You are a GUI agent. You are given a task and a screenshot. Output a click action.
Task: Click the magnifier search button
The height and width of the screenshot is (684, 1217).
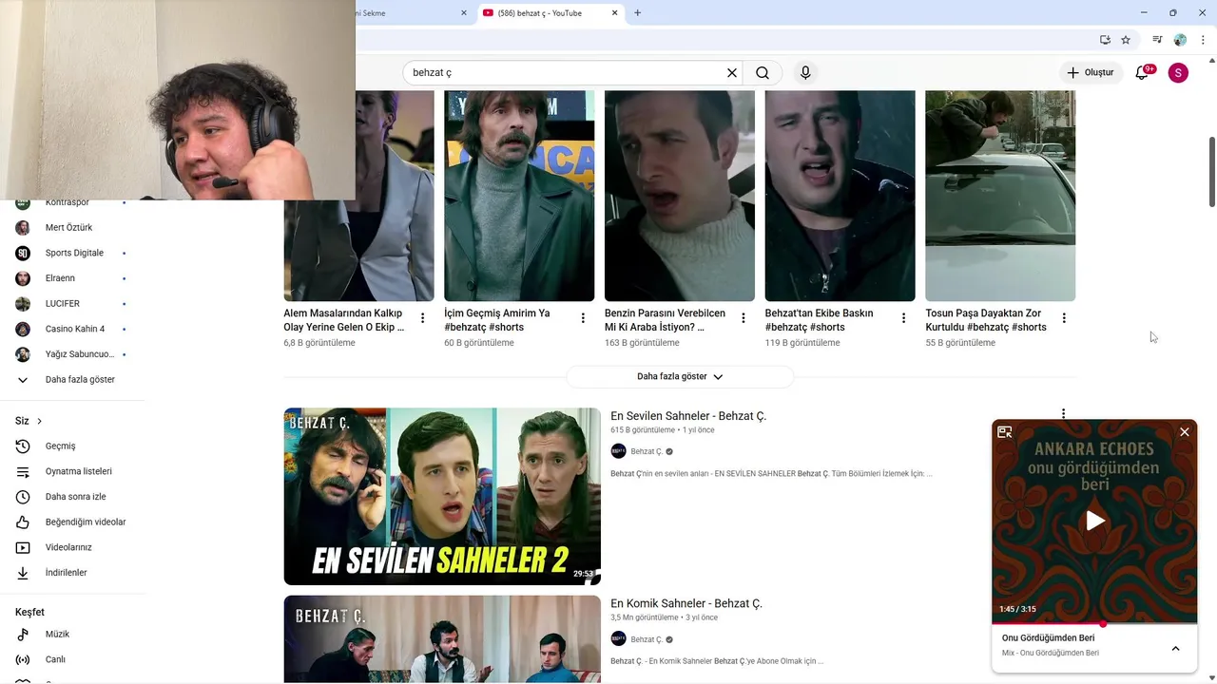coord(763,72)
